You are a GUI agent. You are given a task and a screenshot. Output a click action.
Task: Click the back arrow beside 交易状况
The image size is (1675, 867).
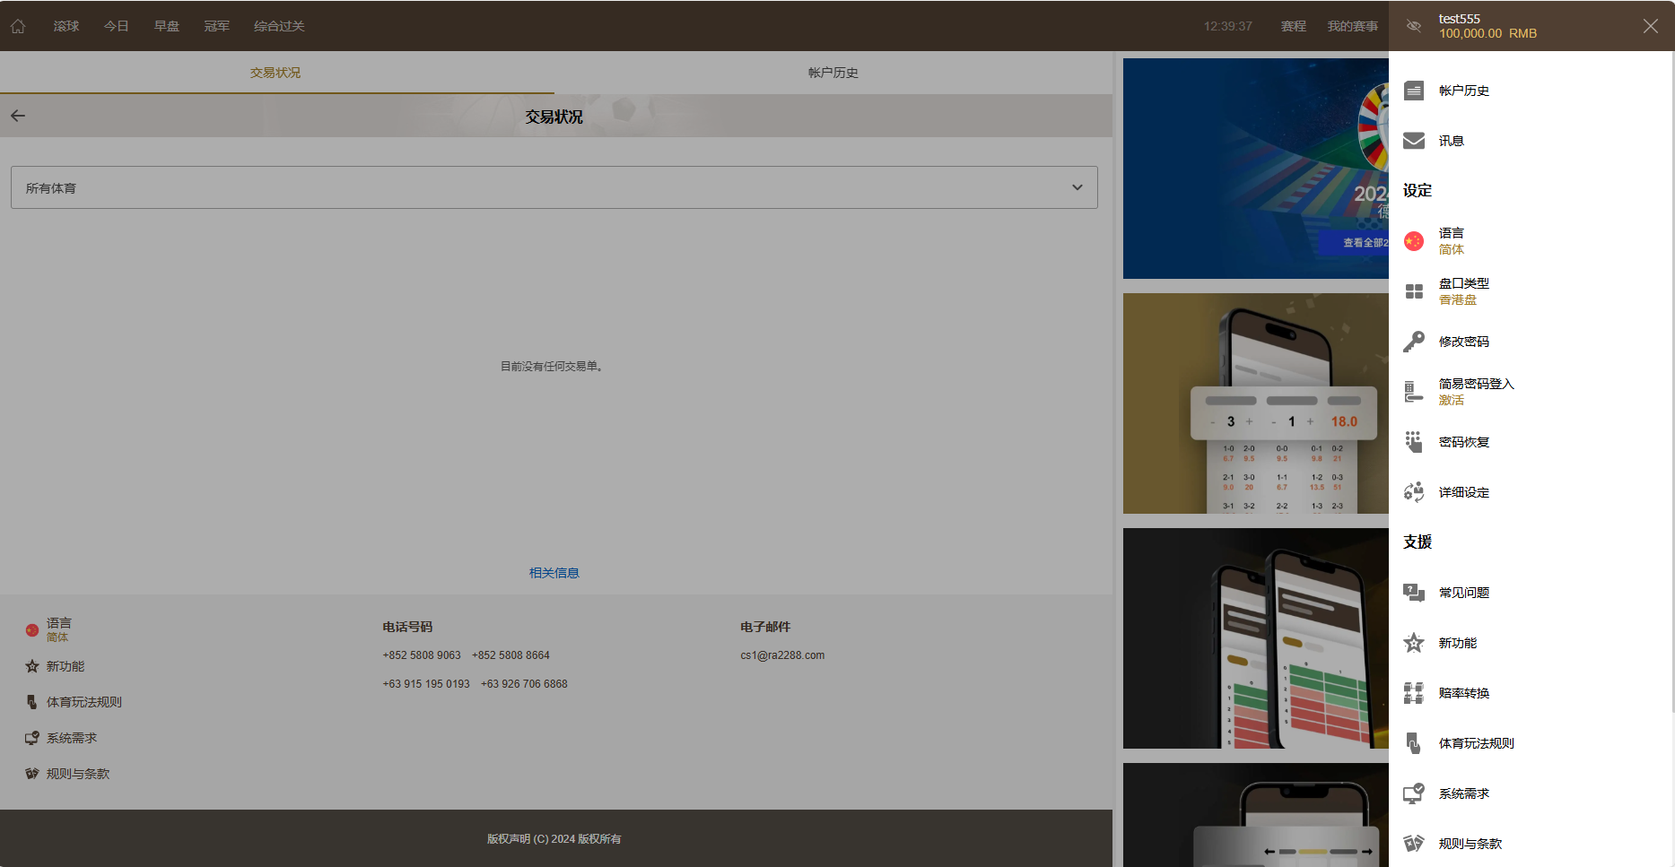pos(18,116)
